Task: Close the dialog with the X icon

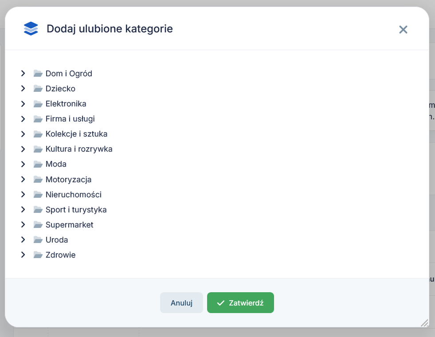Action: pyautogui.click(x=403, y=29)
